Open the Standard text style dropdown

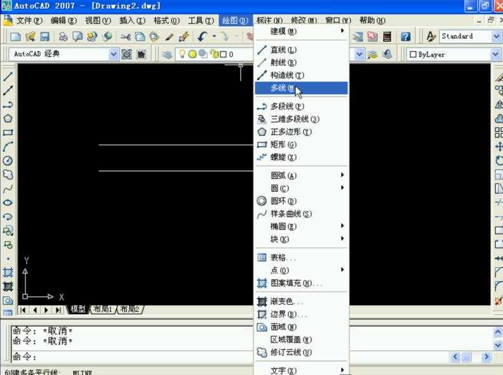click(x=496, y=36)
